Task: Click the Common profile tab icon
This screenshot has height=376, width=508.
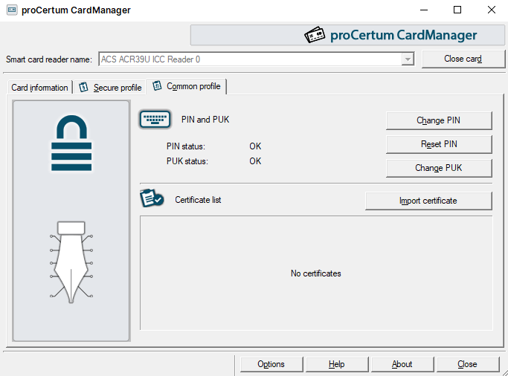Action: (157, 86)
